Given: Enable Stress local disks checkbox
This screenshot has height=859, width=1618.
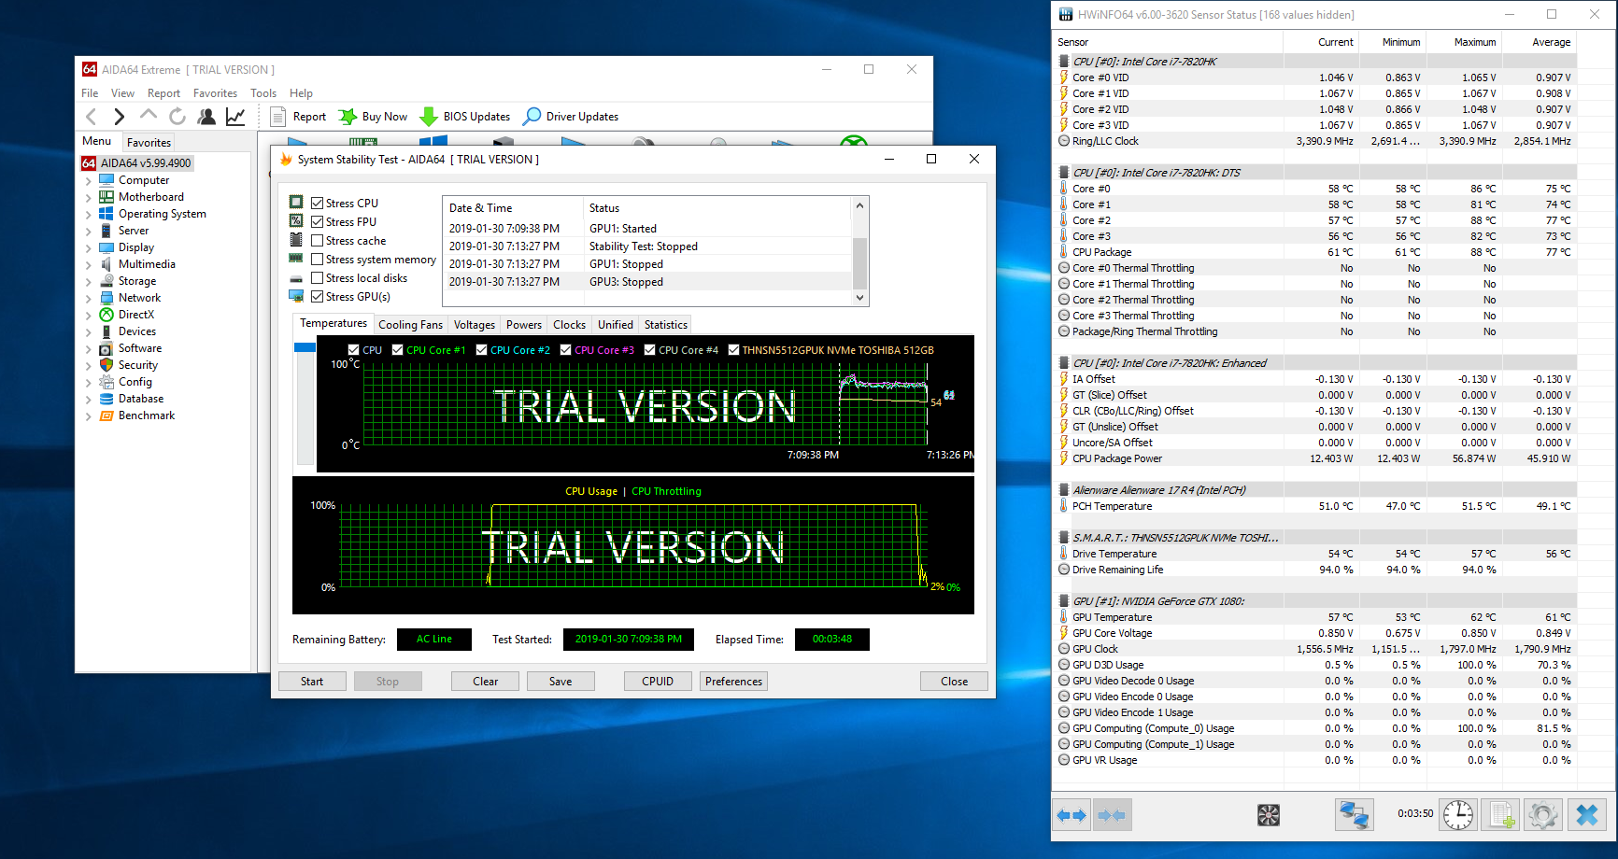Looking at the screenshot, I should tap(318, 278).
